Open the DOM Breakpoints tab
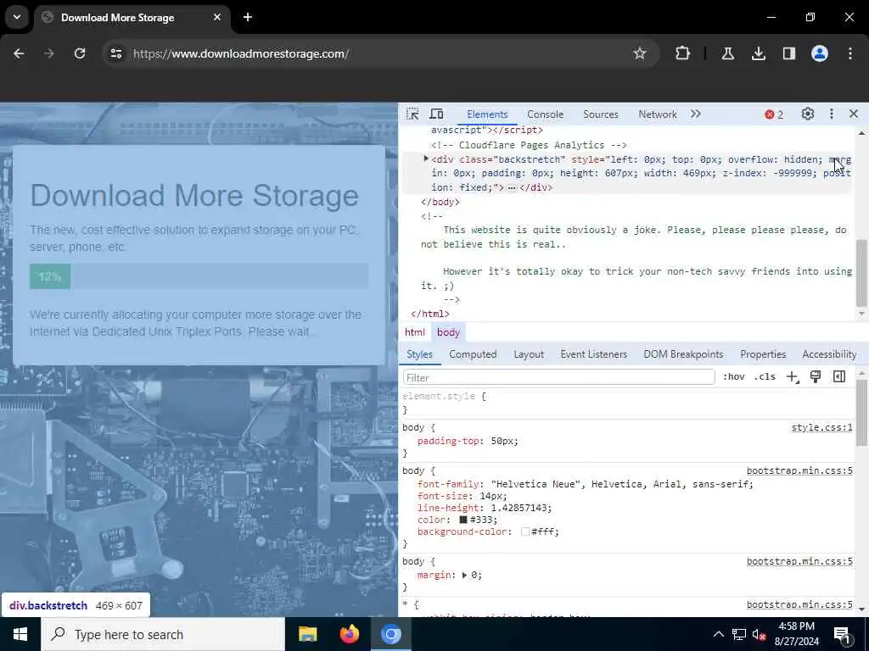Screen dimensions: 869x651 (683, 354)
